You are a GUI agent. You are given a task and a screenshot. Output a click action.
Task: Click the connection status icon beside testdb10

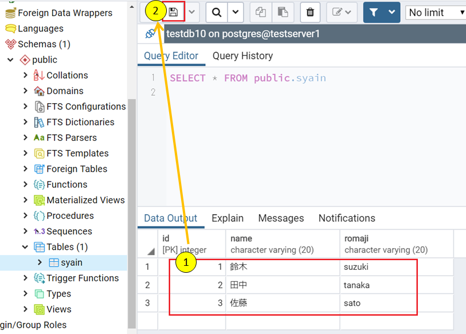[151, 34]
